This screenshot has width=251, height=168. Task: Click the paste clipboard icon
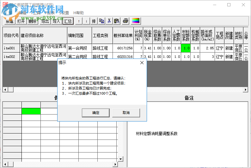pyautogui.click(x=117, y=21)
